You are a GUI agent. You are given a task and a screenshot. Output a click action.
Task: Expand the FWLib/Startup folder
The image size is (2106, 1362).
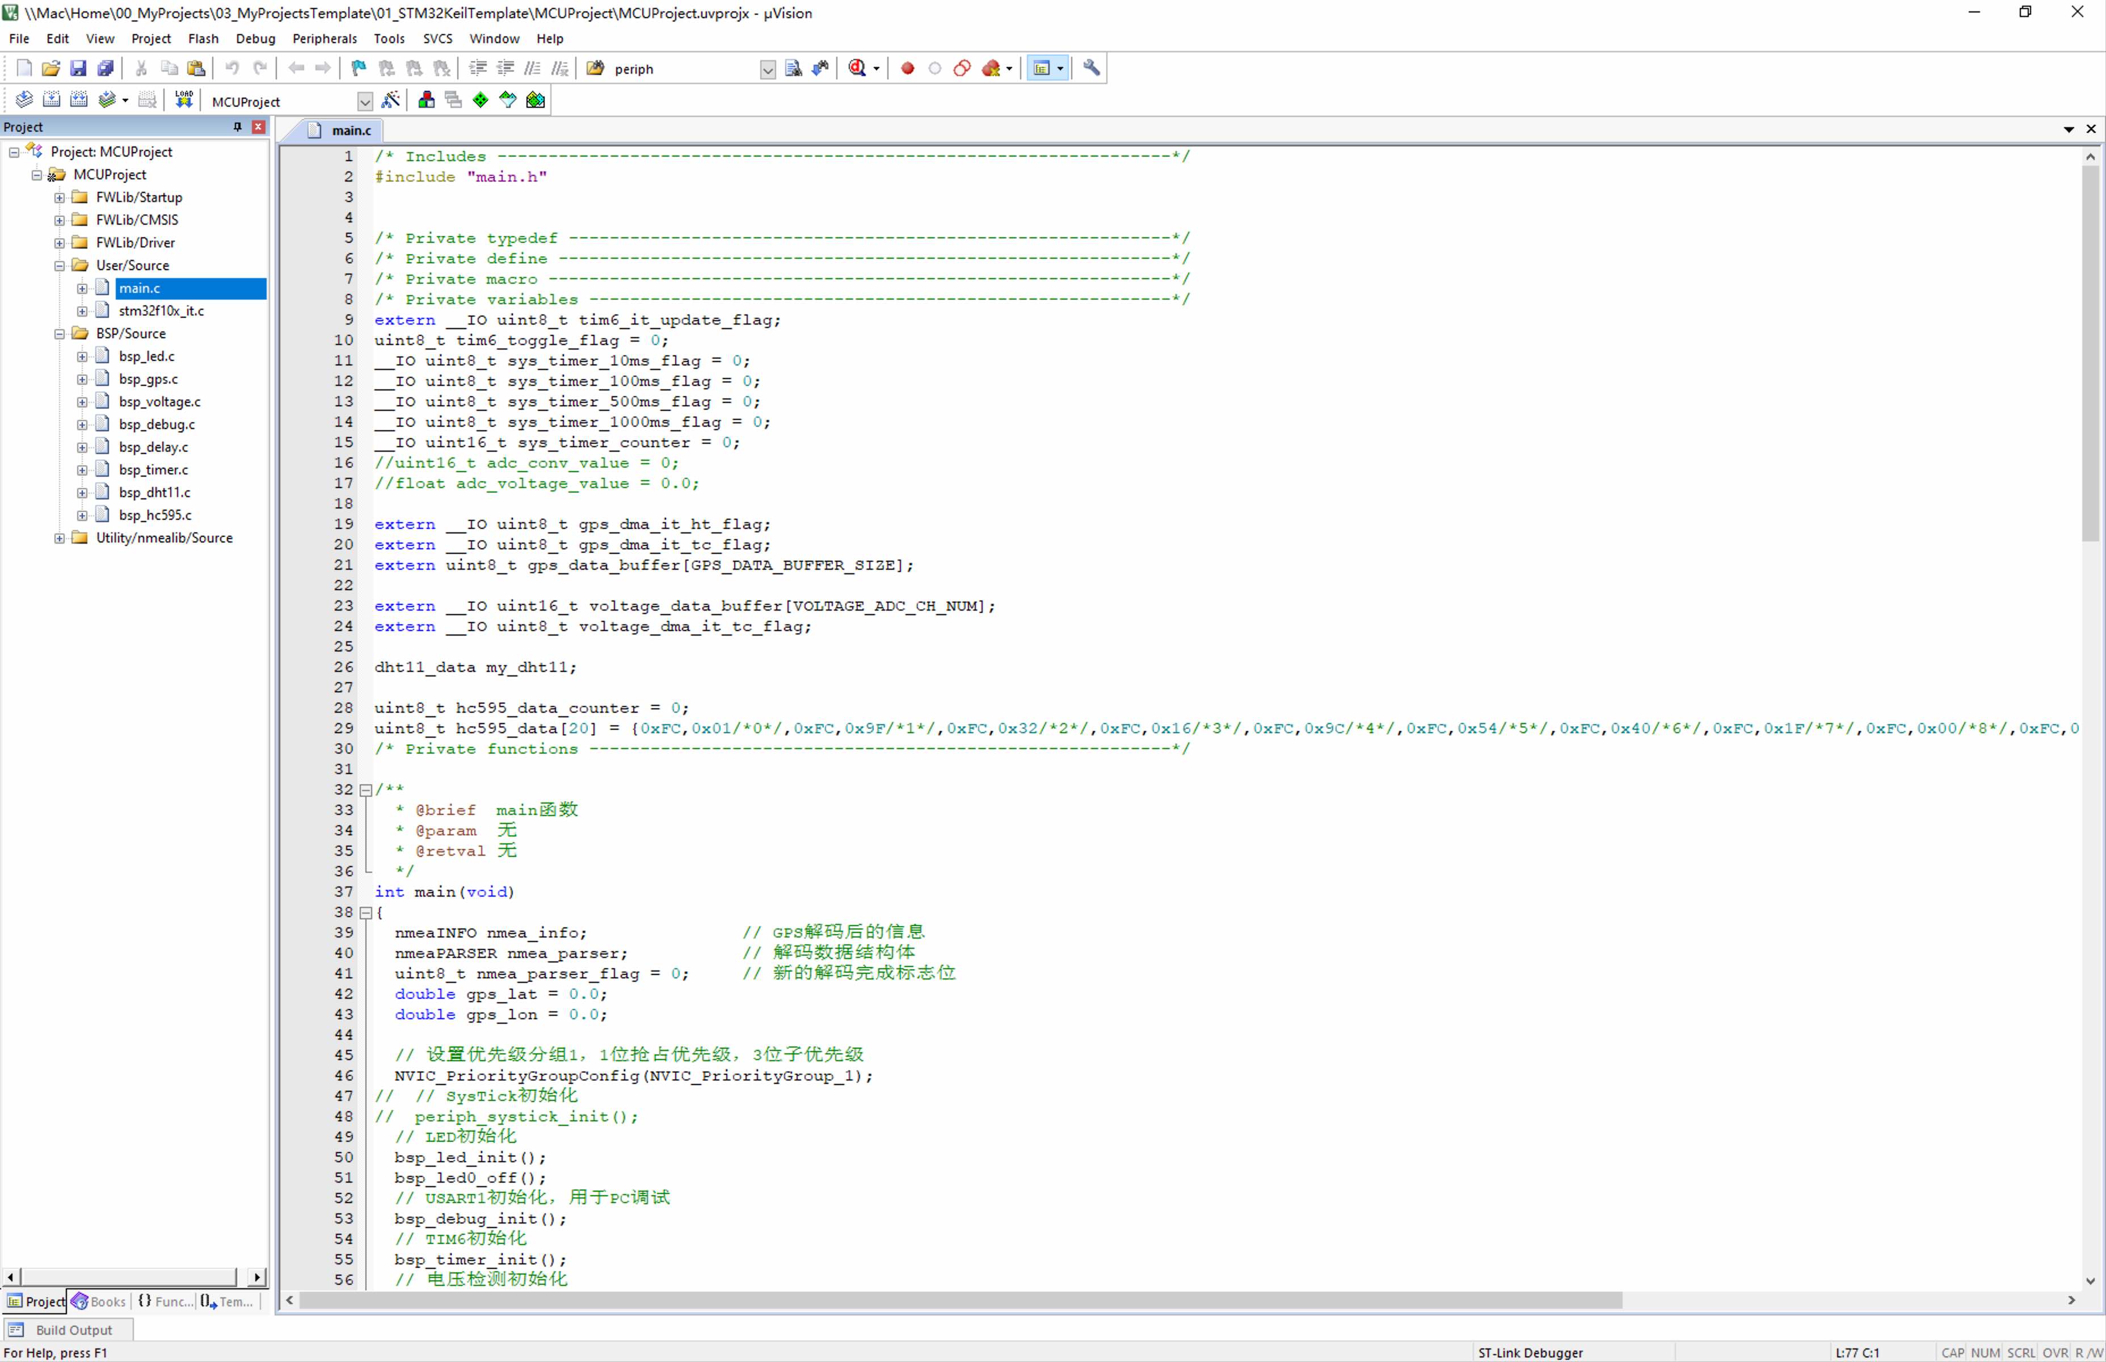59,197
